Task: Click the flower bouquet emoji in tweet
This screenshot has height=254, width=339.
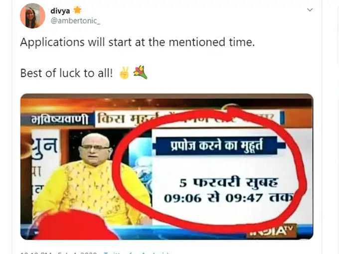Action: 140,73
